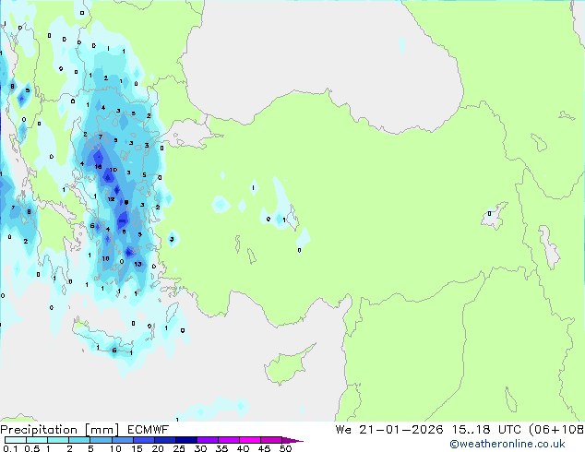Click the "15..18" time range text
585x452 pixels.
click(x=472, y=430)
